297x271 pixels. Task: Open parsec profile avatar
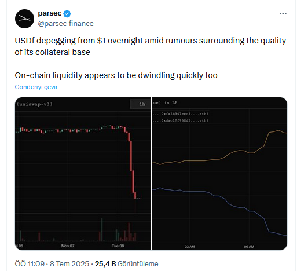[x=24, y=19]
